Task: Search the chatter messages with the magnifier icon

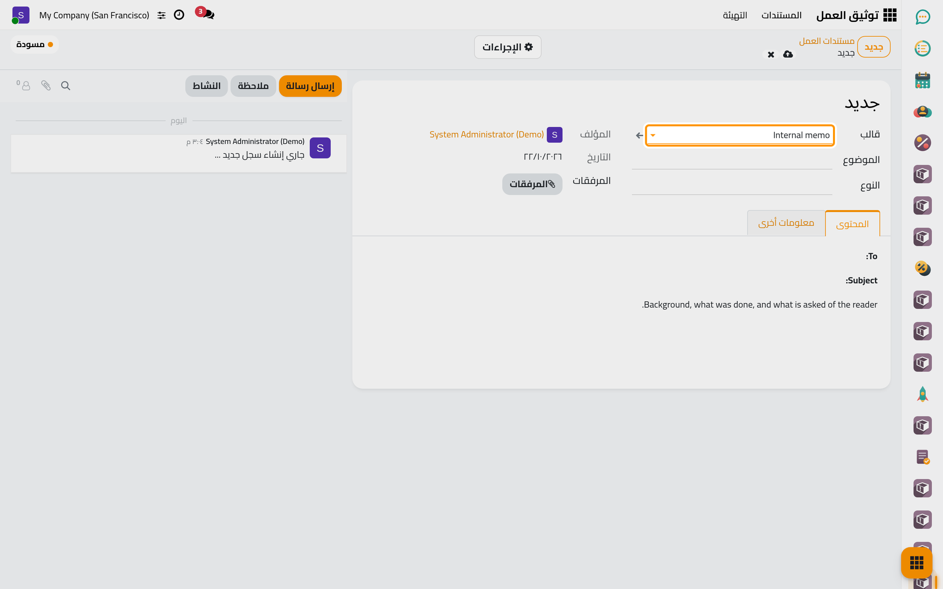Action: (66, 86)
